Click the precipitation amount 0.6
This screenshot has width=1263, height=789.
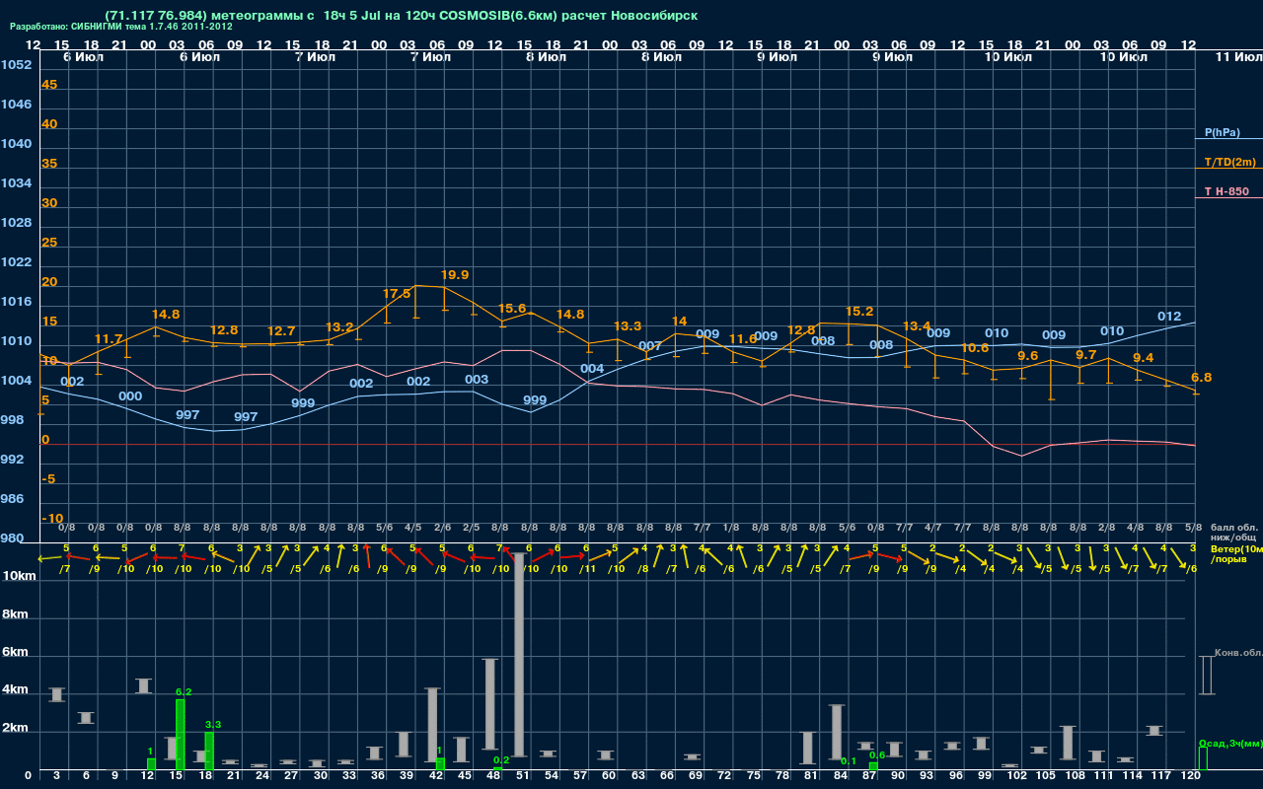[877, 755]
